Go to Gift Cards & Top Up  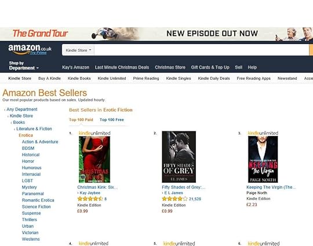pos(210,67)
